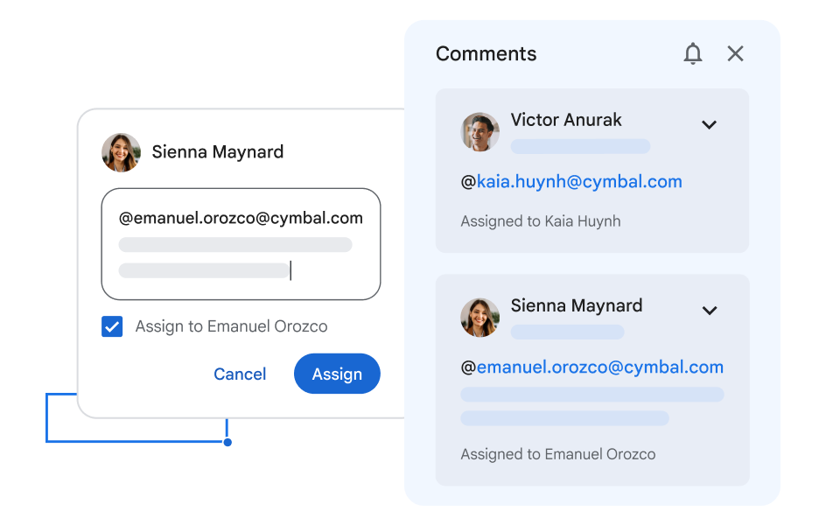
Task: Expand Victor Anurak's comment options chevron
Action: click(x=709, y=125)
